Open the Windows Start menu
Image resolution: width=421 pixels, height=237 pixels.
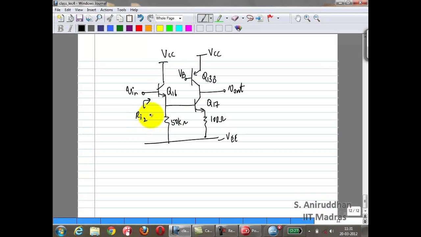tap(61, 231)
